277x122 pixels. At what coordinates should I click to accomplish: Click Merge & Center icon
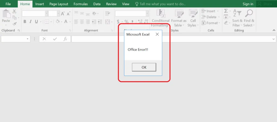(x=108, y=22)
